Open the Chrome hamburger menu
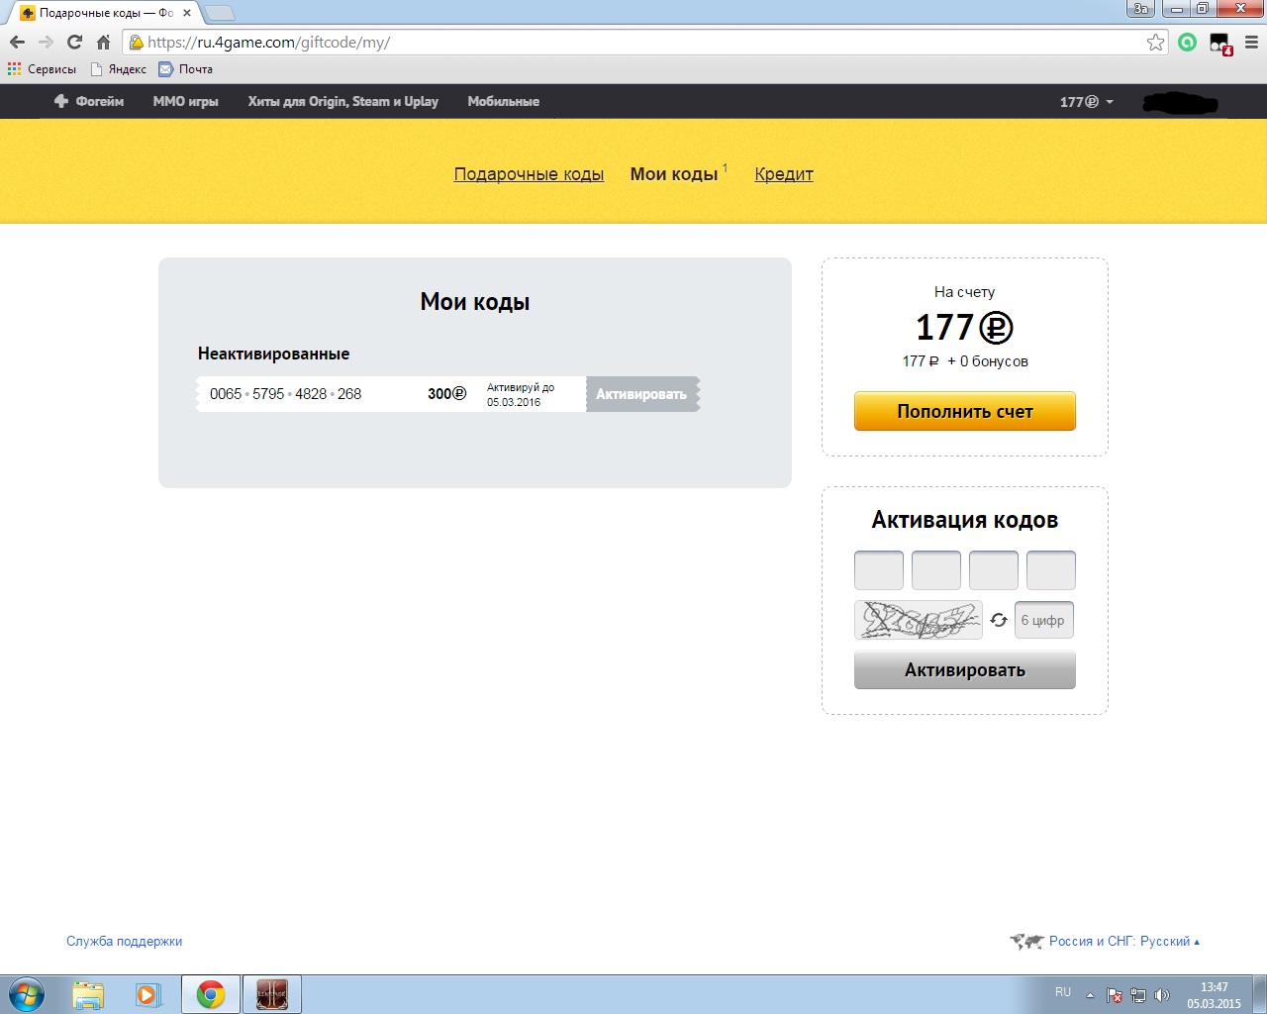 pos(1251,43)
